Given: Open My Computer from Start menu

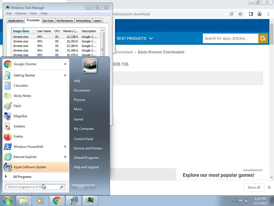Looking at the screenshot, I should (84, 129).
